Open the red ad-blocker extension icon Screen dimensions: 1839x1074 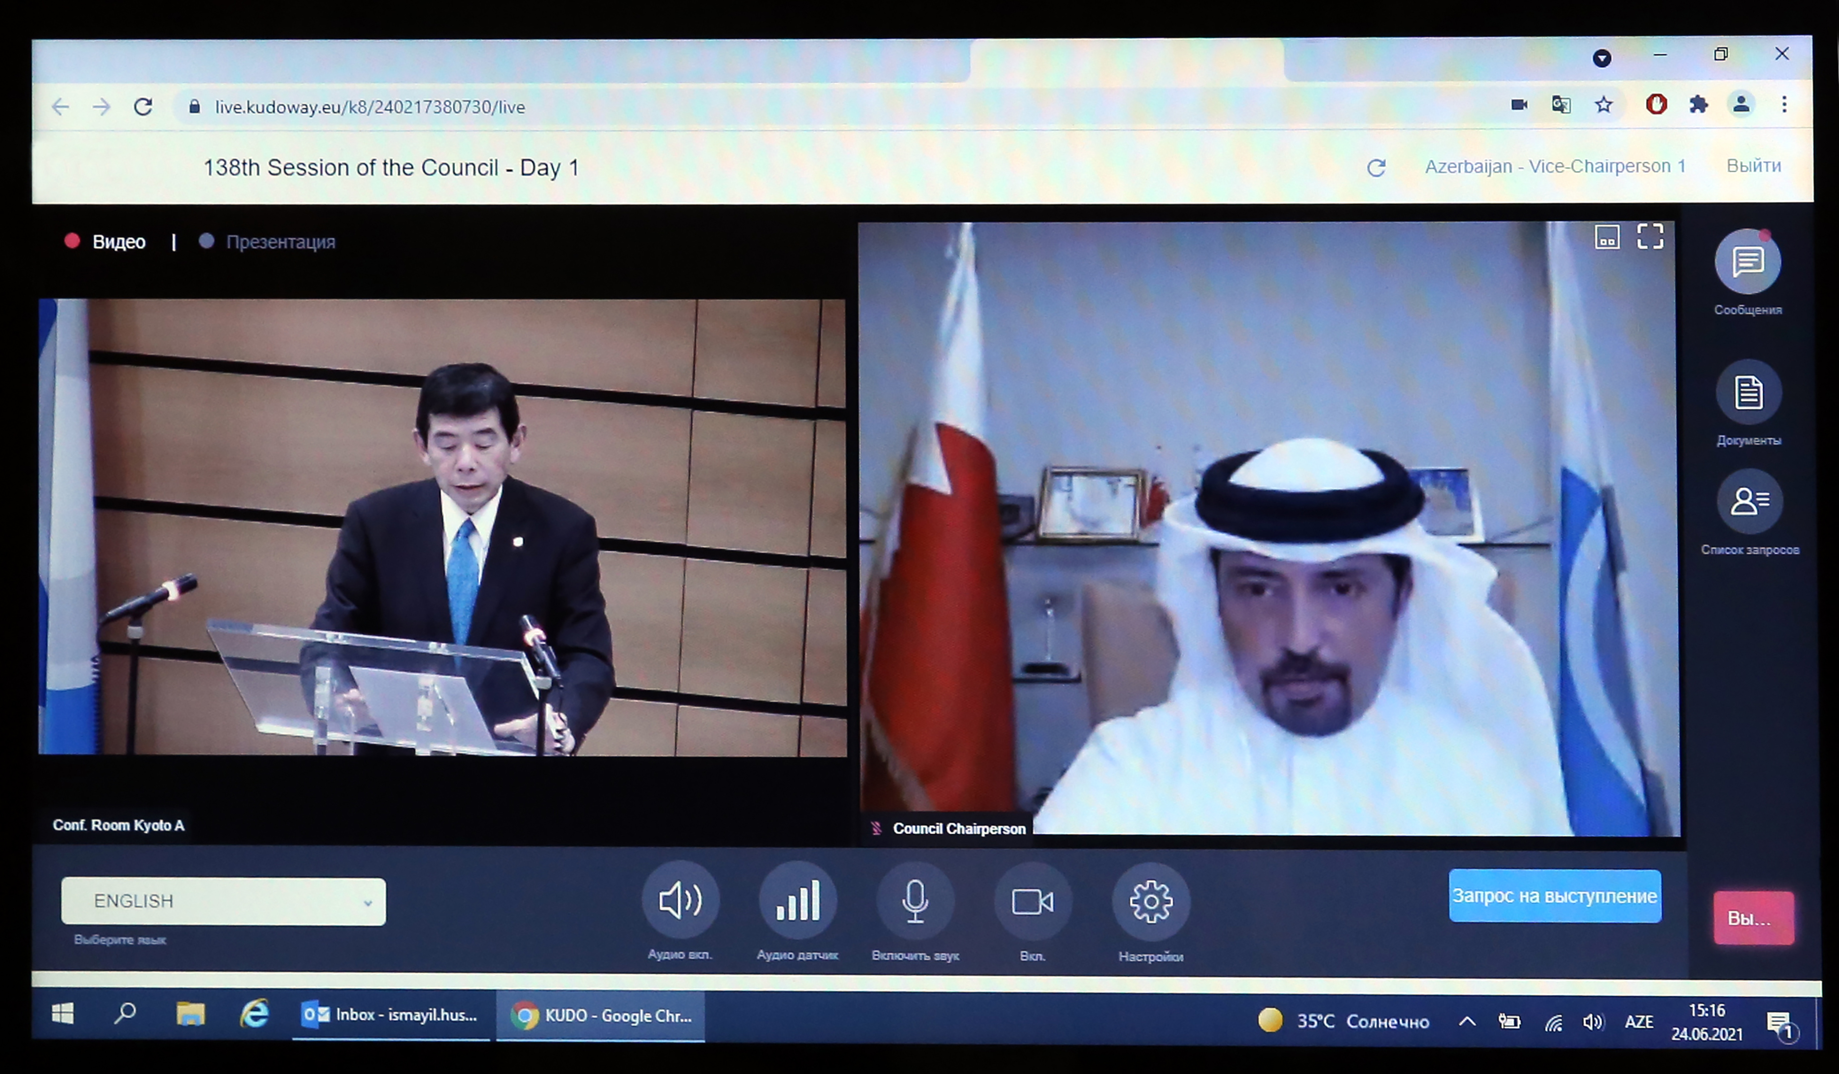[x=1657, y=104]
